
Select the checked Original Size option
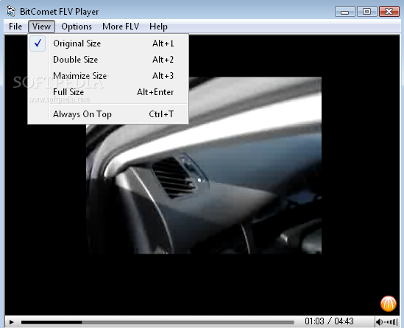tap(108, 43)
